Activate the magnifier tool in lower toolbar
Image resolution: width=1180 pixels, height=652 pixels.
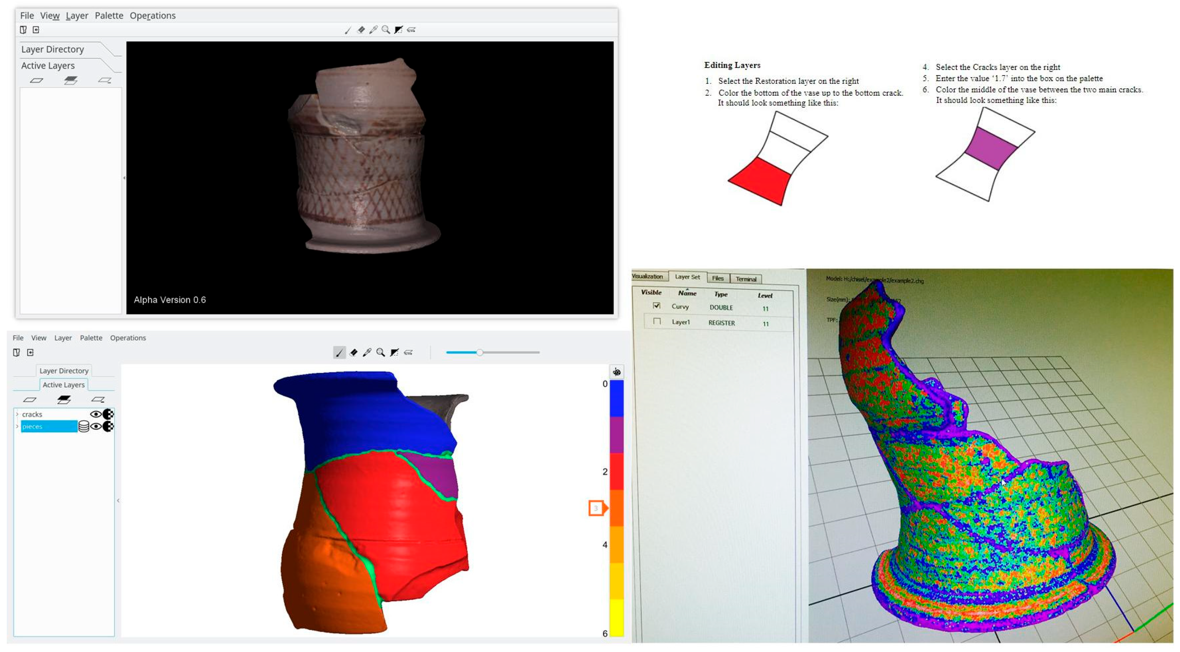pos(381,353)
